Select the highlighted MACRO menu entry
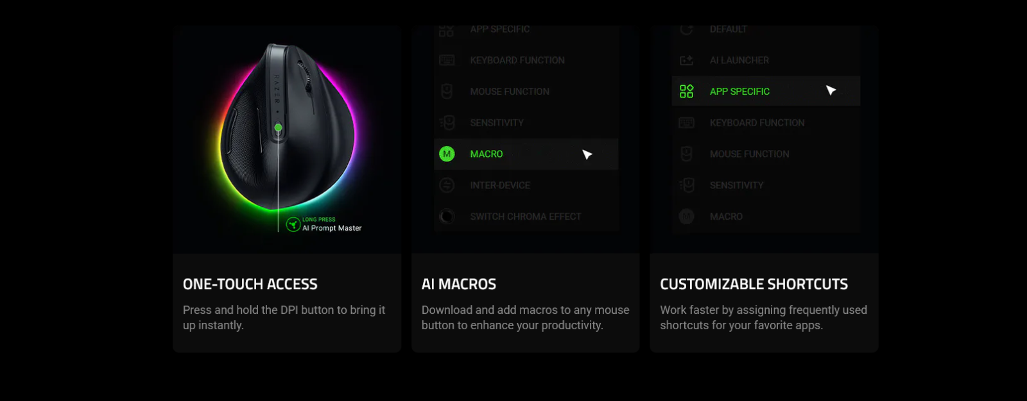 point(526,154)
